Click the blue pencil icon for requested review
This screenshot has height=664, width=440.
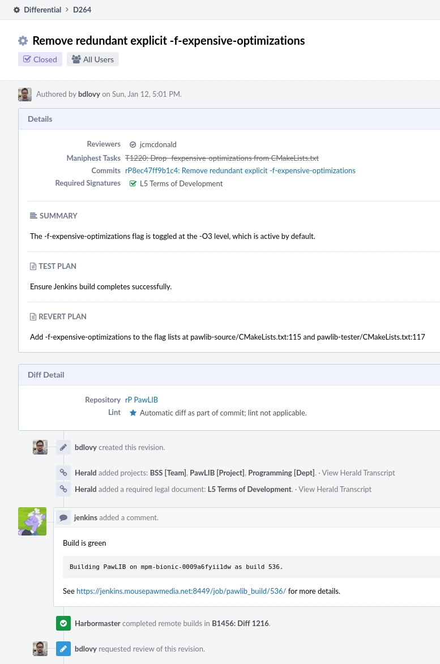[63, 649]
